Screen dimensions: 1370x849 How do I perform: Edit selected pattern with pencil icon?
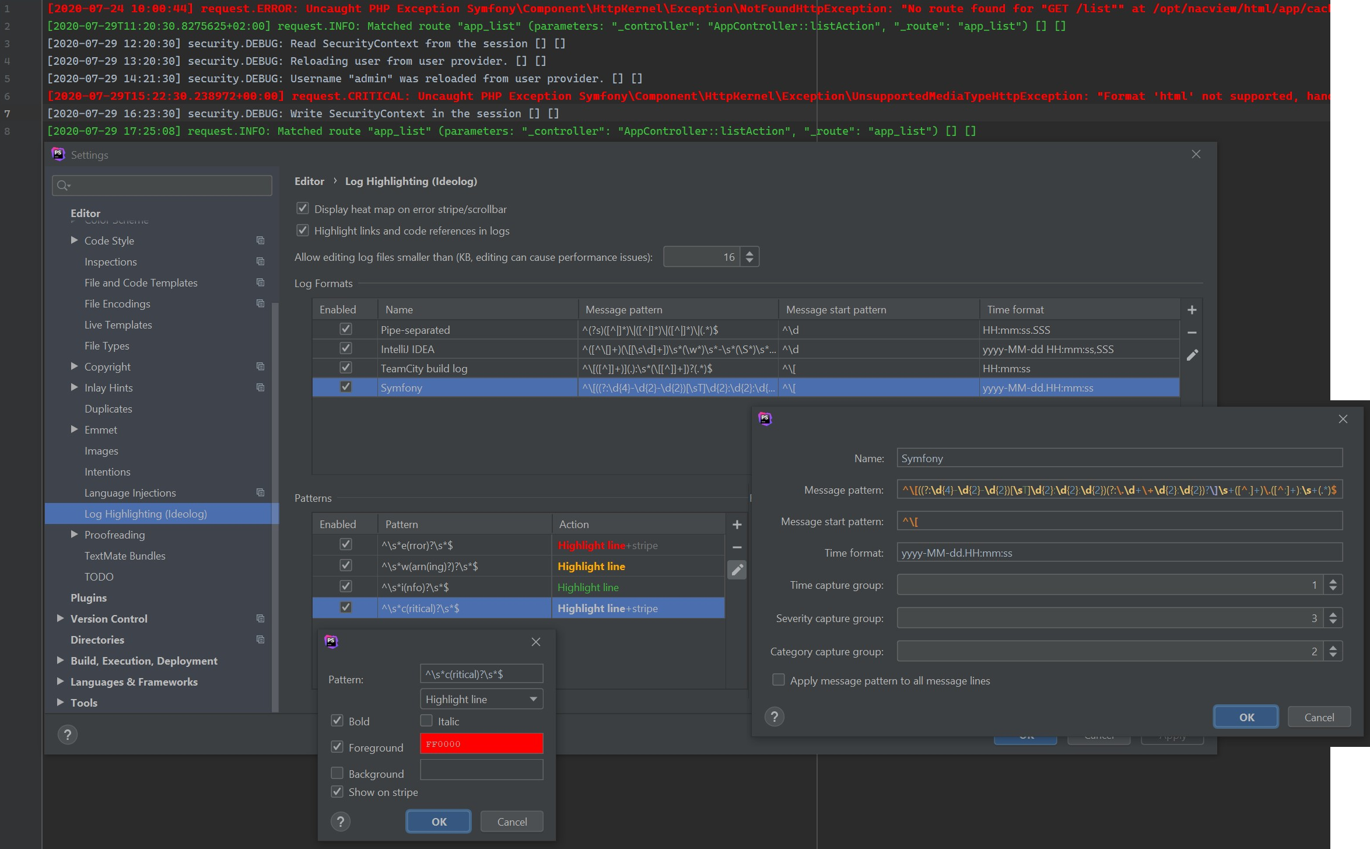(x=737, y=570)
